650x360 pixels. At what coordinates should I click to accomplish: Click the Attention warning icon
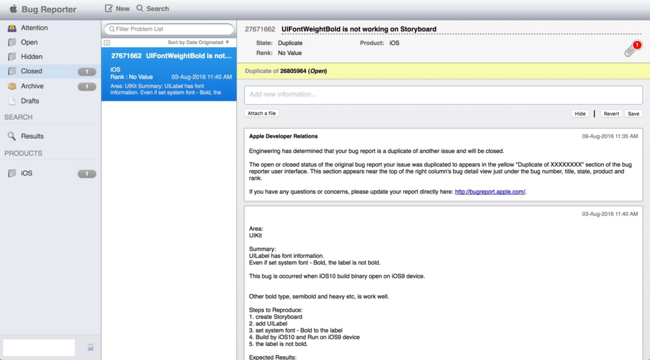12,28
